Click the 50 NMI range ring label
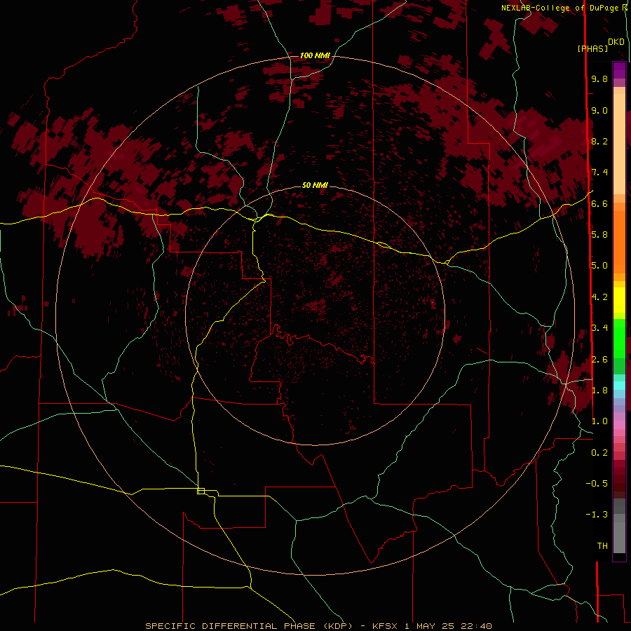631x631 pixels. coord(315,185)
